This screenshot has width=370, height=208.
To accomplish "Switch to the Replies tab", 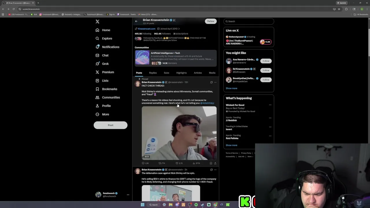I will (153, 73).
